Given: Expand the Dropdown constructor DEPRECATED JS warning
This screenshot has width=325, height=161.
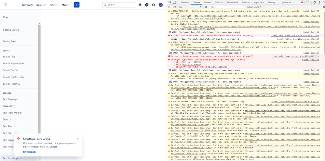Looking at the screenshot, I should [x=172, y=42].
